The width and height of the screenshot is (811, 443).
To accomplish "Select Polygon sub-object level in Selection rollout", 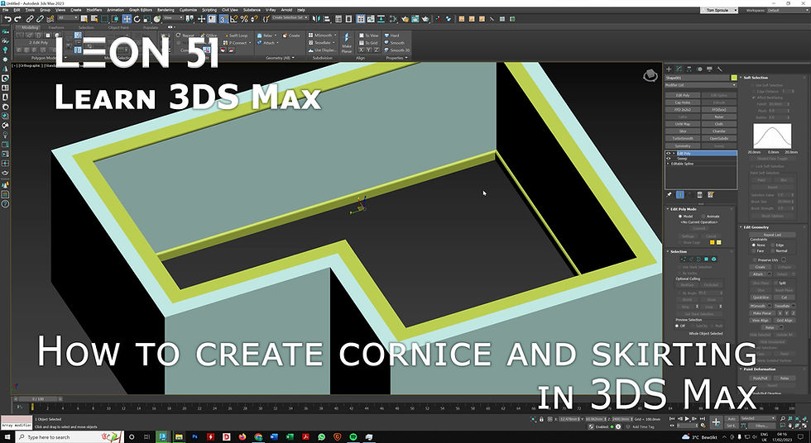I will (x=707, y=259).
